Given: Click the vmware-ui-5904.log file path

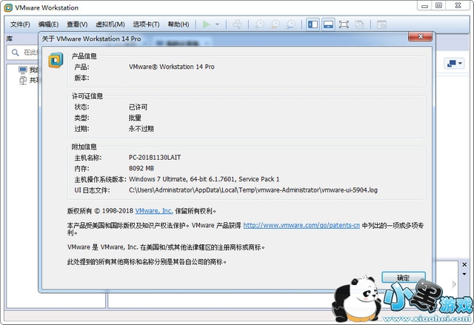Looking at the screenshot, I should point(253,190).
